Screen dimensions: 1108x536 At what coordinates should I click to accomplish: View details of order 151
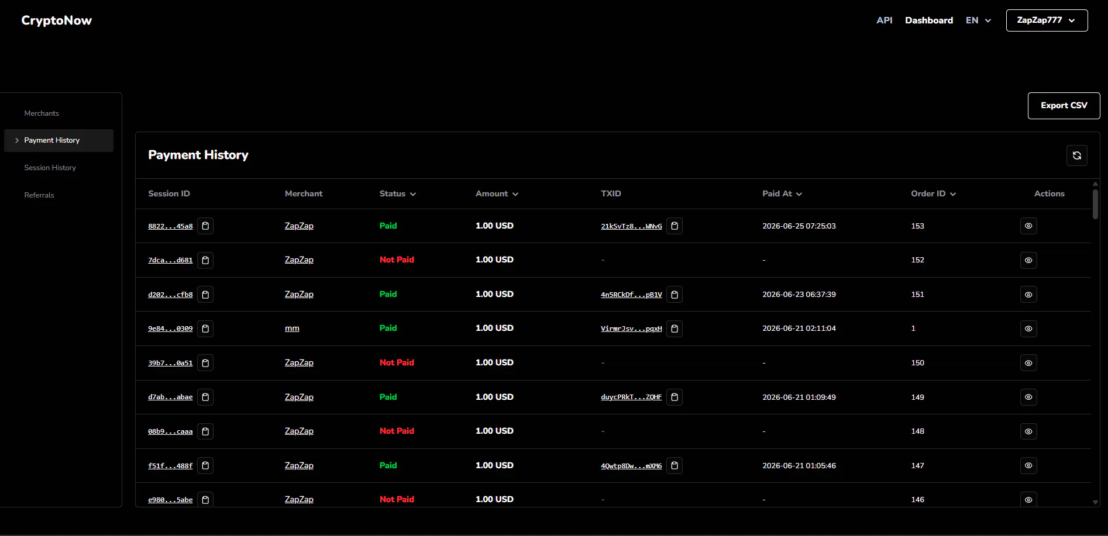[1028, 295]
